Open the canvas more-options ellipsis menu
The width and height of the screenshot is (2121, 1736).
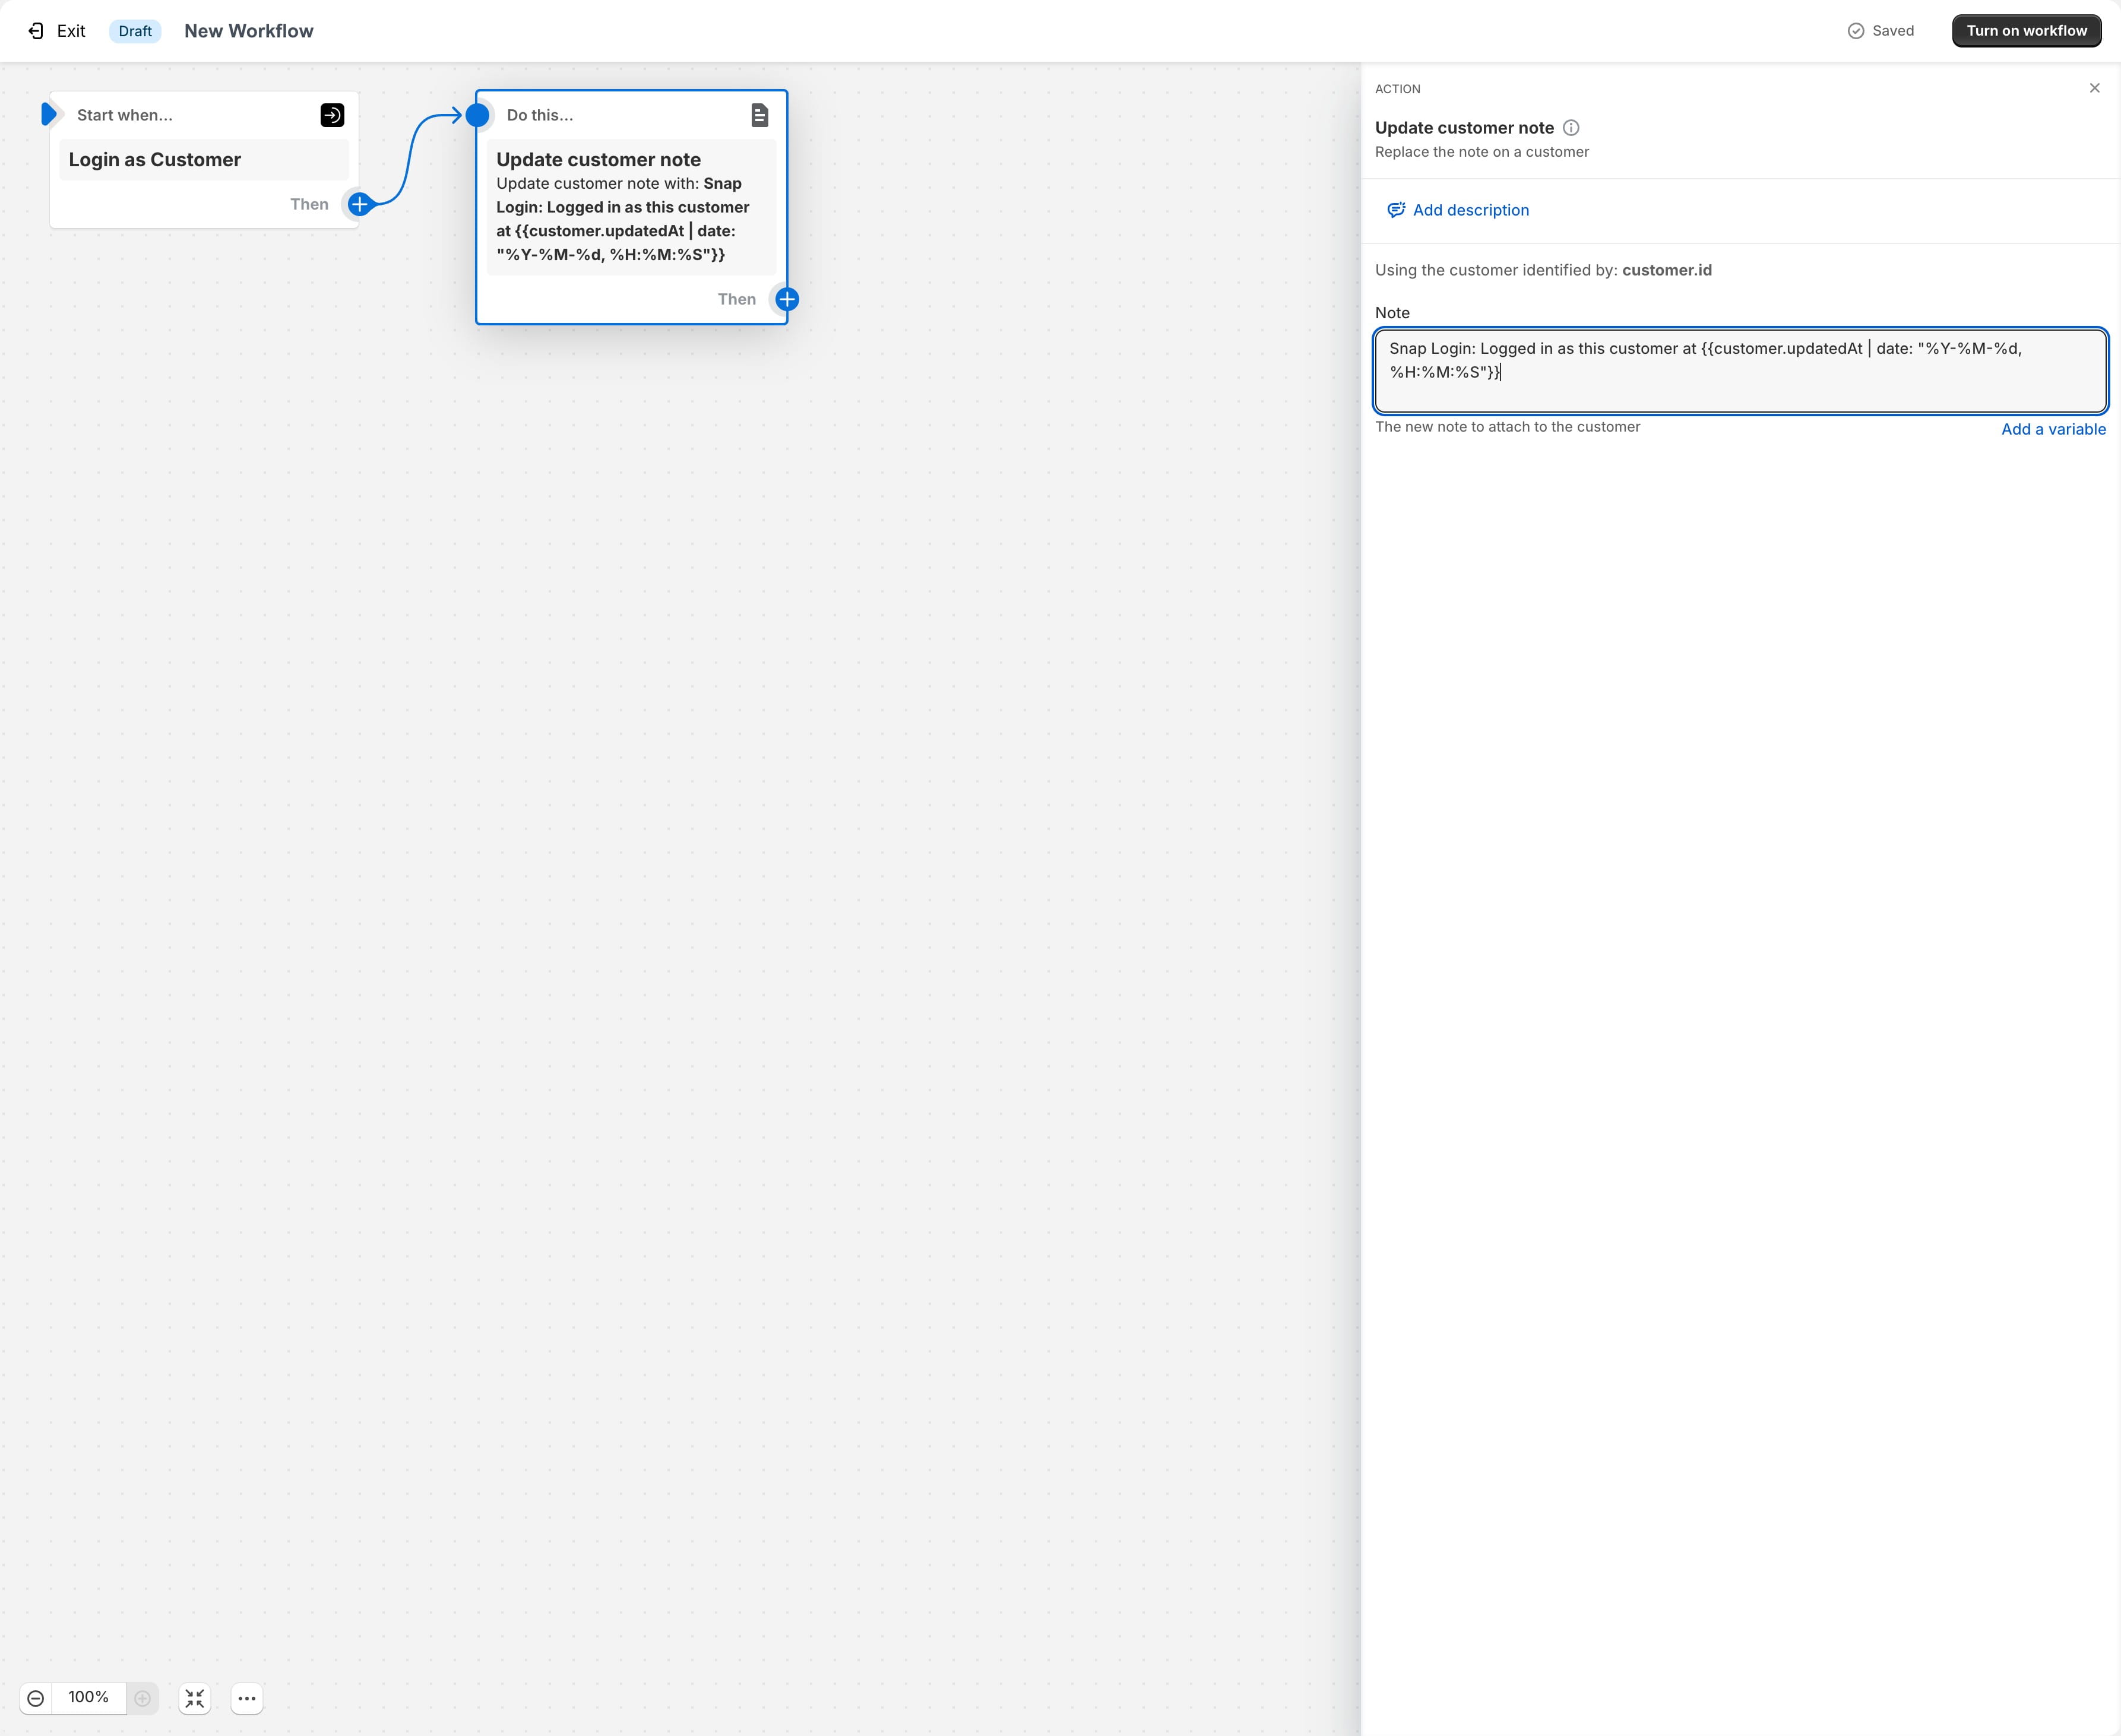point(246,1698)
